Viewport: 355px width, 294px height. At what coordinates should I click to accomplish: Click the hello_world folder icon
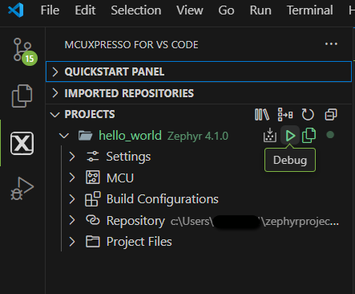[85, 136]
